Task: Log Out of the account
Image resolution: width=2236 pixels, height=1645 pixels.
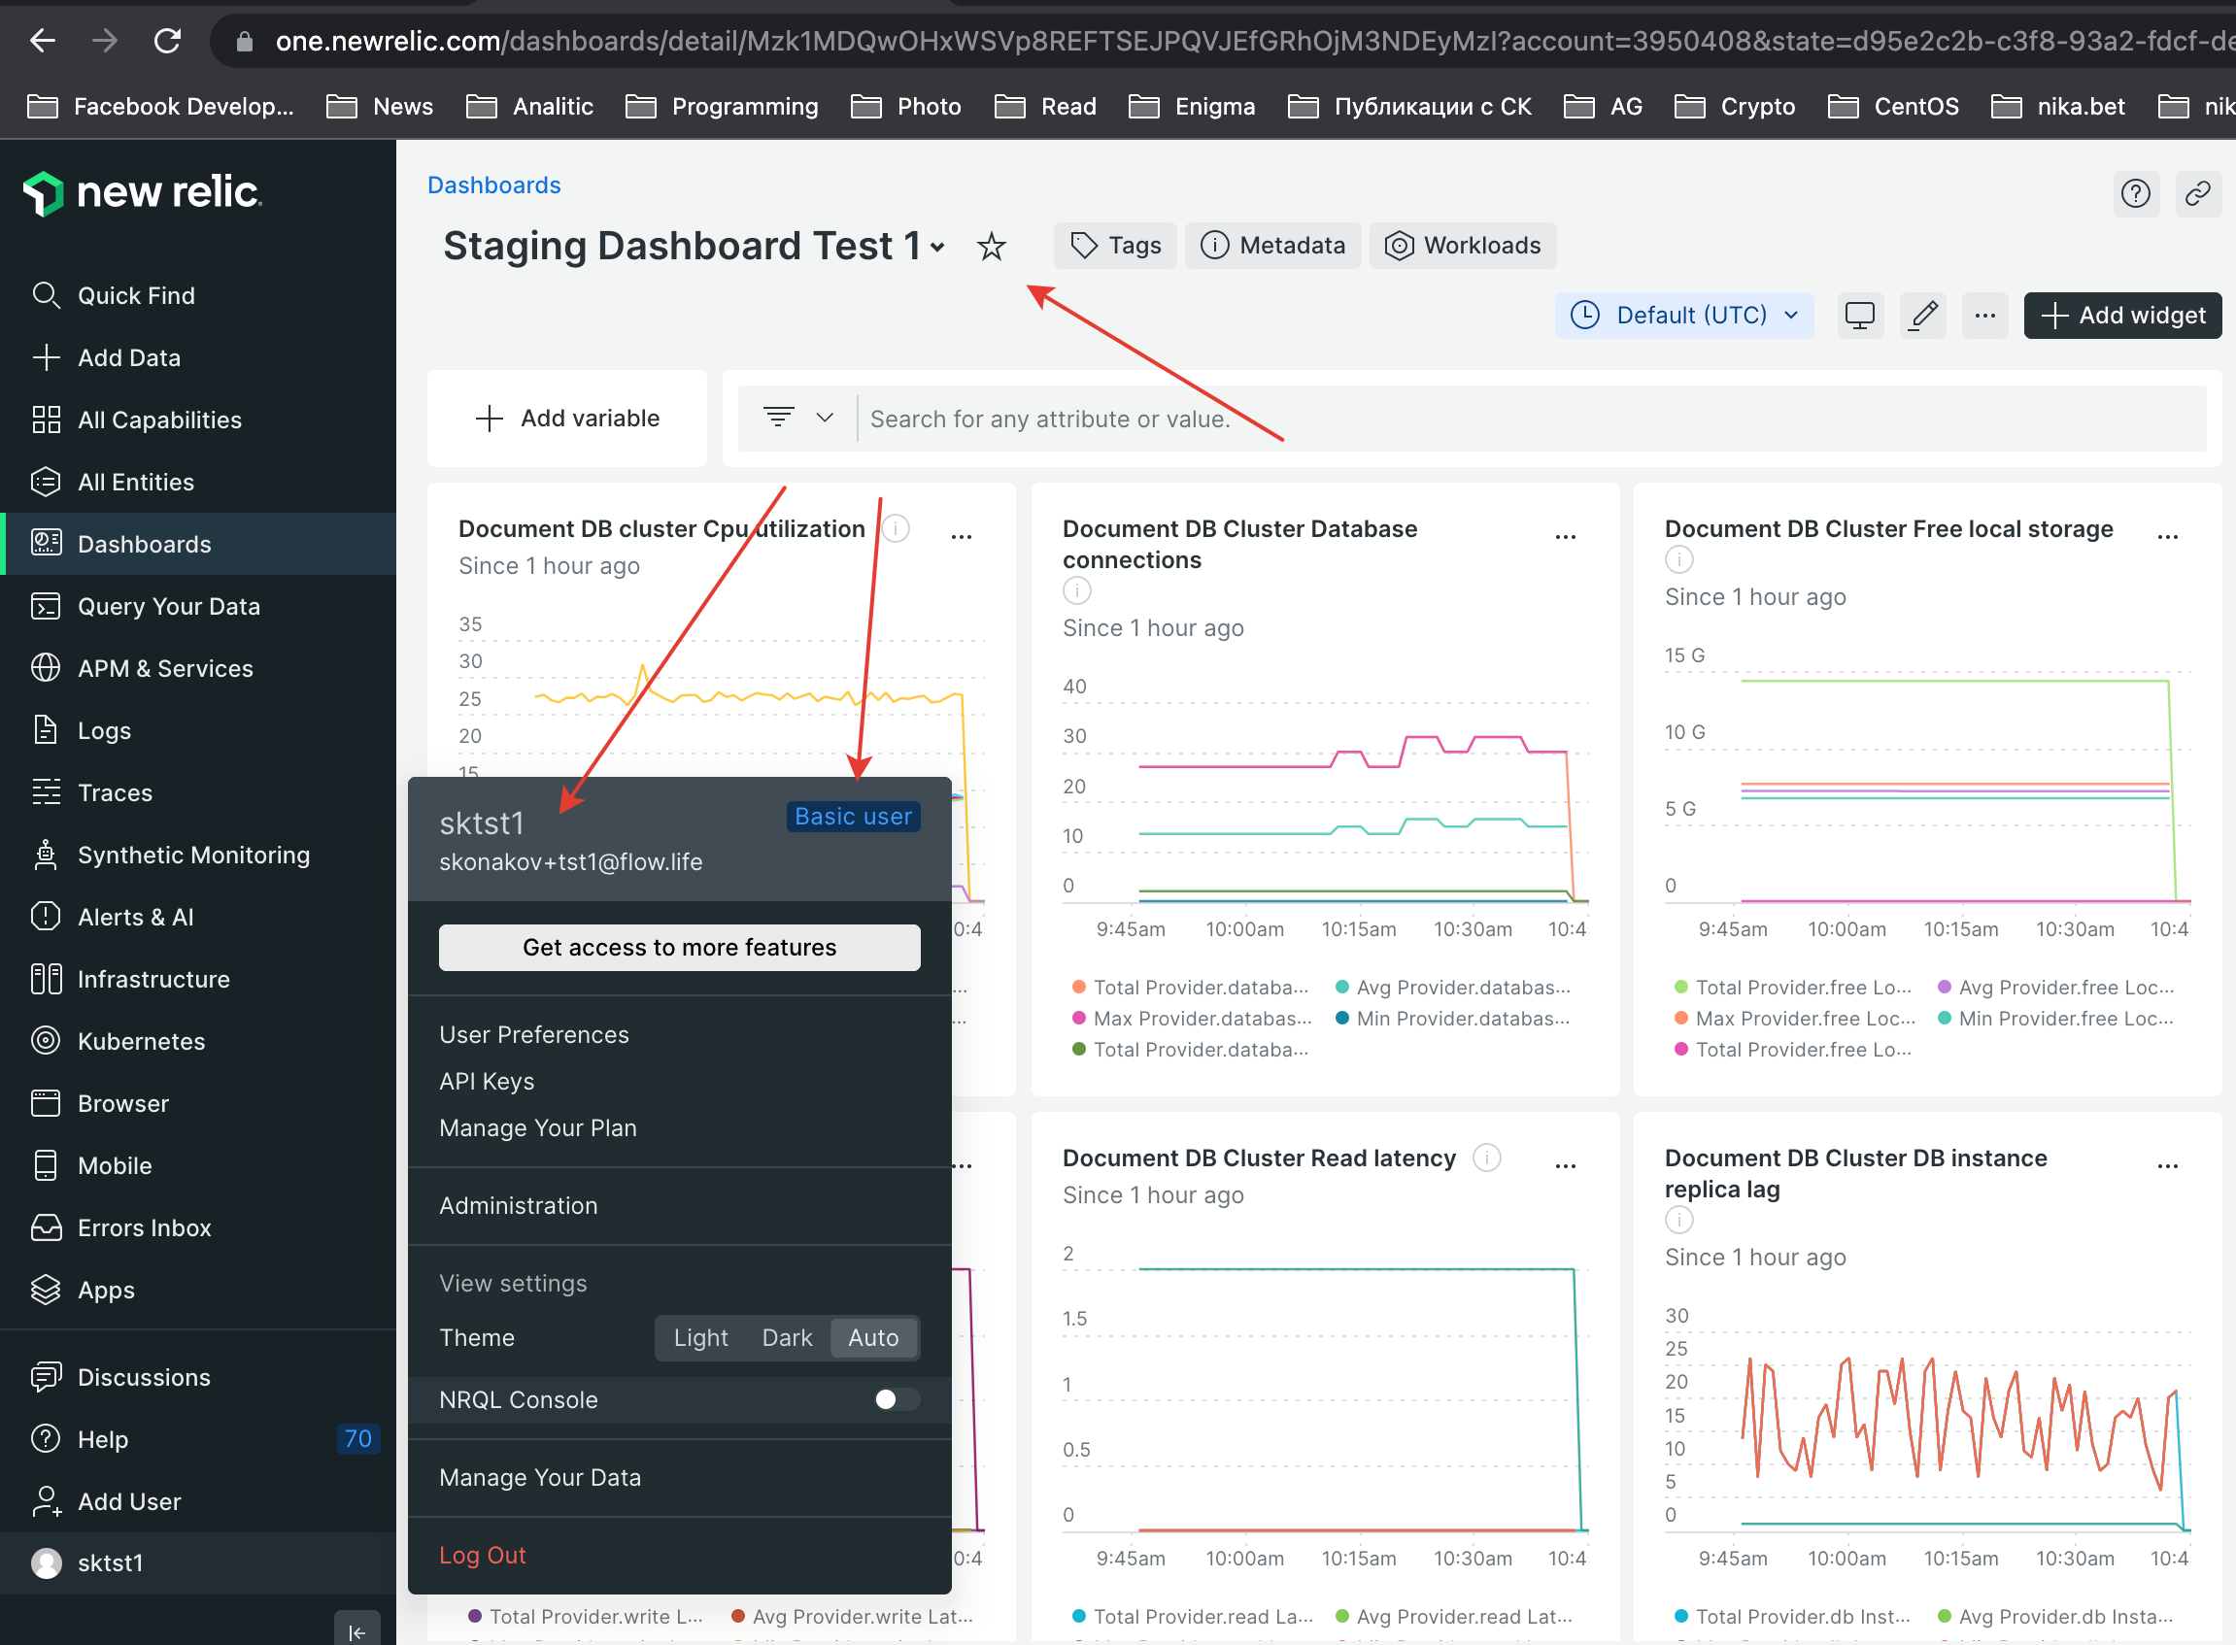Action: click(x=482, y=1556)
